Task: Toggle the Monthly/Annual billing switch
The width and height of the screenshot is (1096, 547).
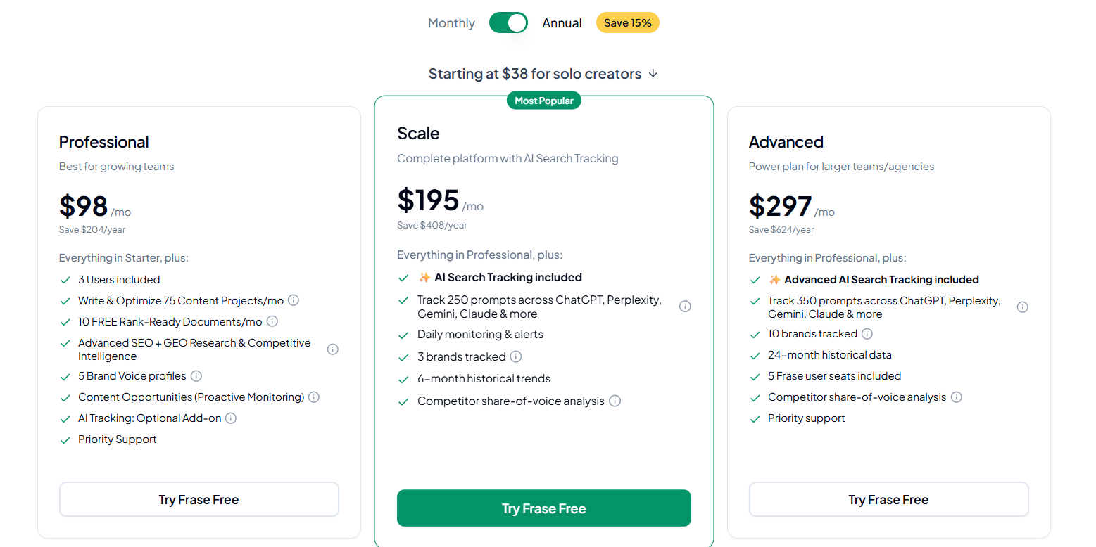Action: [x=508, y=22]
